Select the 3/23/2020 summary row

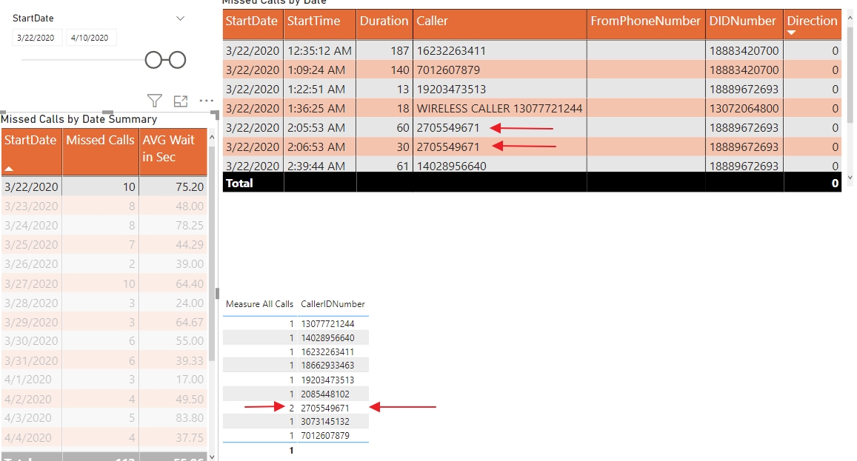[104, 206]
